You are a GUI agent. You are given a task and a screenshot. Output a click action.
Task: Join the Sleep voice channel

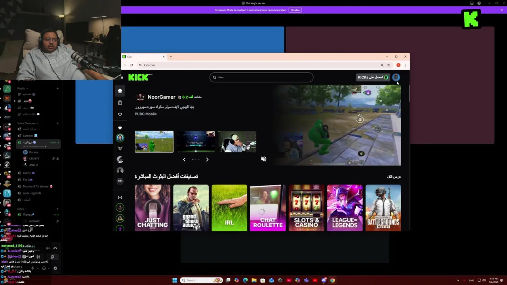(x=38, y=215)
